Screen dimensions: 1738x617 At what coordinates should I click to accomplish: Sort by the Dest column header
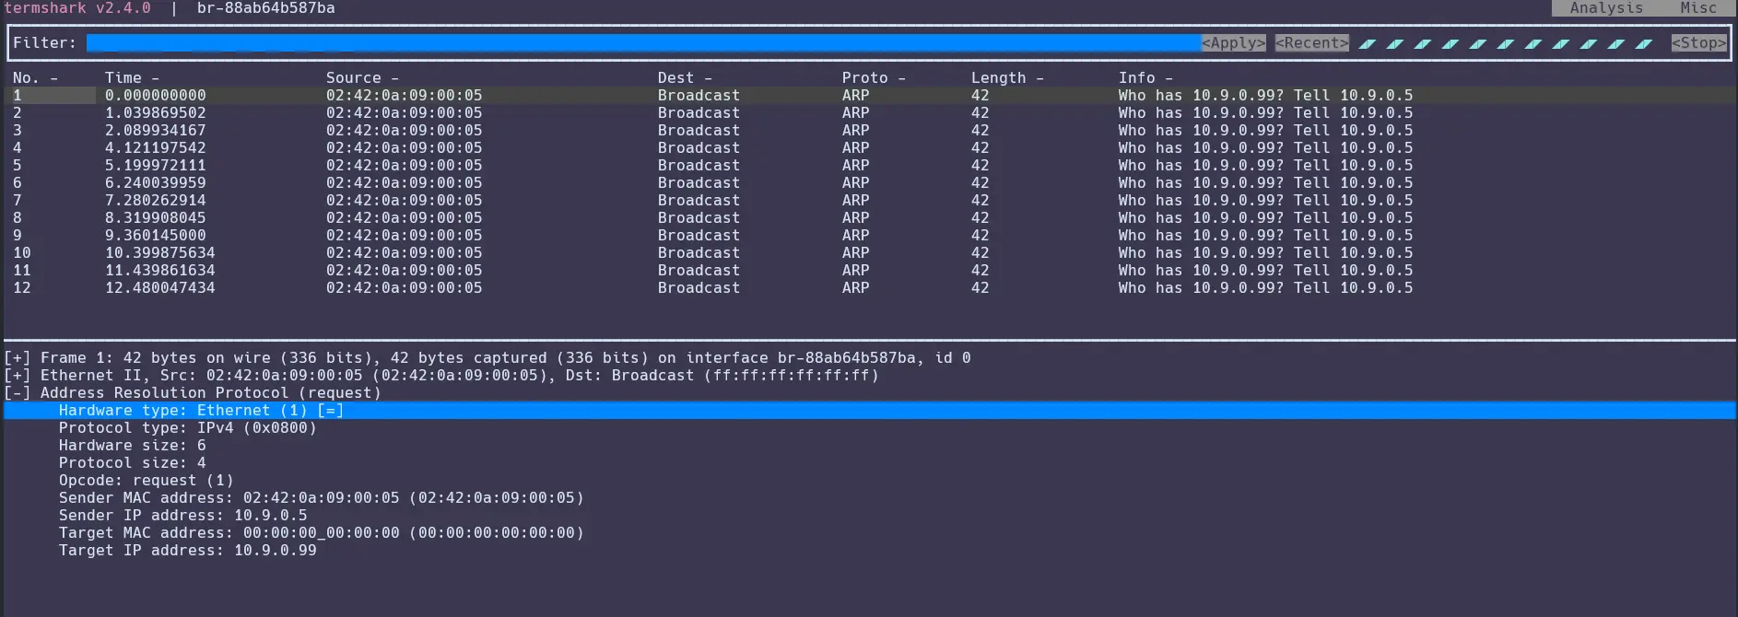(x=685, y=78)
